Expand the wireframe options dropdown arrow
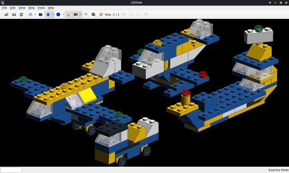Screen dimensions: 289x173 pyautogui.click(x=35, y=14)
